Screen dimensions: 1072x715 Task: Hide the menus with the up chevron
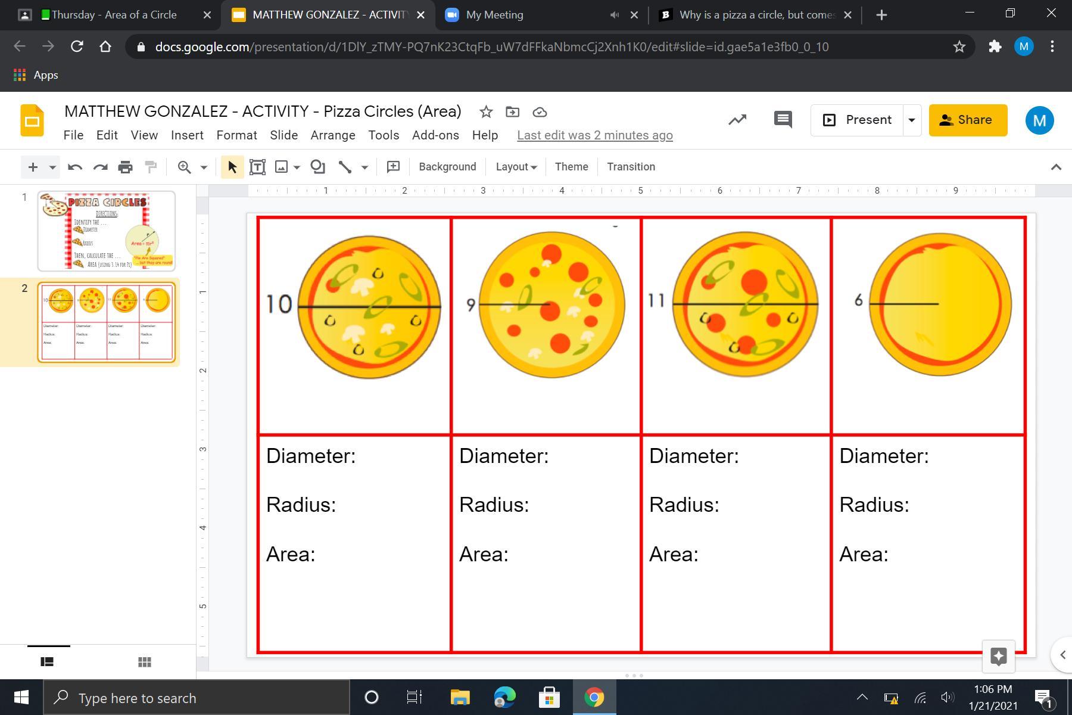pos(1056,167)
